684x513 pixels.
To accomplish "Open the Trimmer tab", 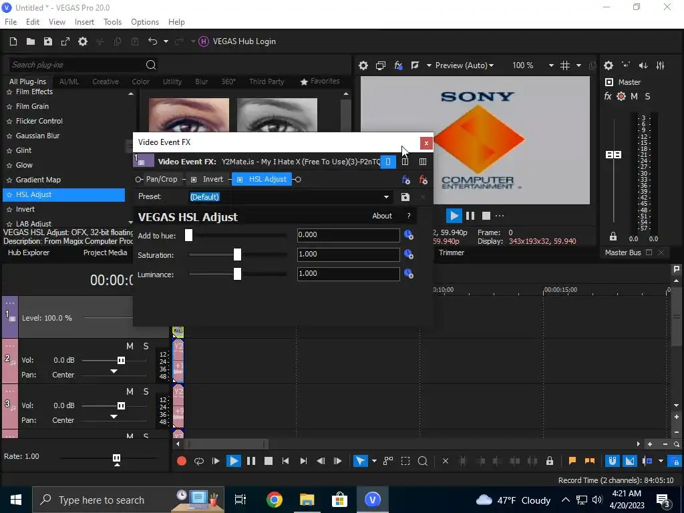I will tap(452, 252).
